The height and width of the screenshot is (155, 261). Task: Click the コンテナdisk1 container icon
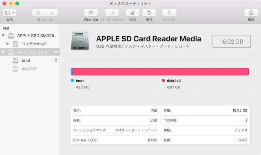pyautogui.click(x=15, y=44)
